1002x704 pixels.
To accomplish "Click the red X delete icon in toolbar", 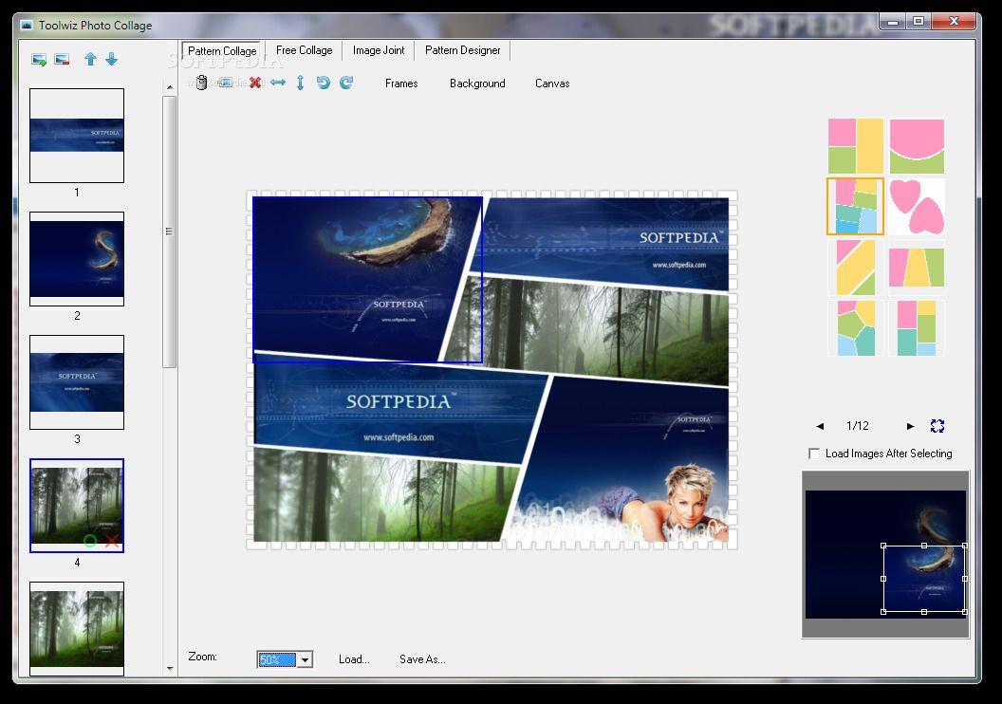I will pos(255,83).
